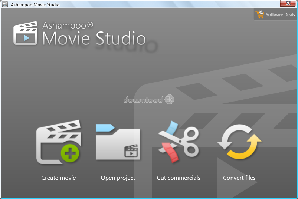Screen dimensions: 298x199
Task: Click the Ashampoo Movie Studio title bar icon
Action: pyautogui.click(x=4, y=4)
